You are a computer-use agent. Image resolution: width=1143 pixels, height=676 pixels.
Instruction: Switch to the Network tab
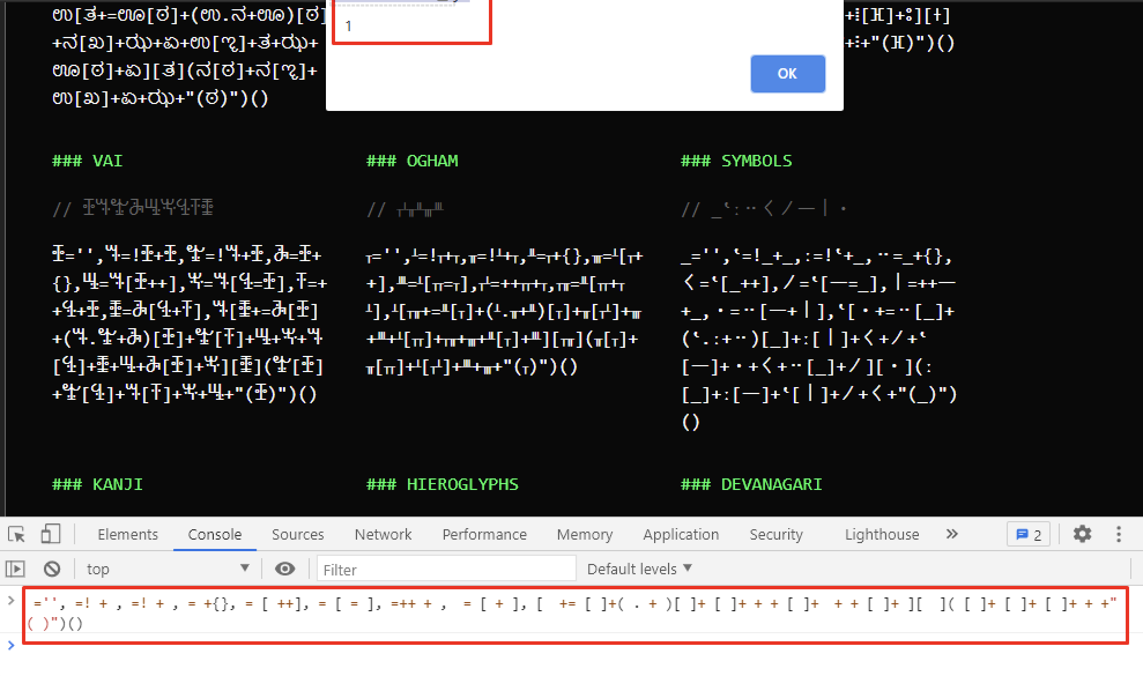(383, 534)
